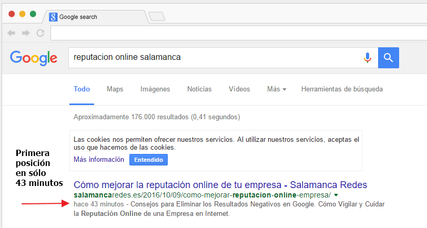Image resolution: width=427 pixels, height=228 pixels.
Task: Open a new browser tab
Action: tap(157, 17)
